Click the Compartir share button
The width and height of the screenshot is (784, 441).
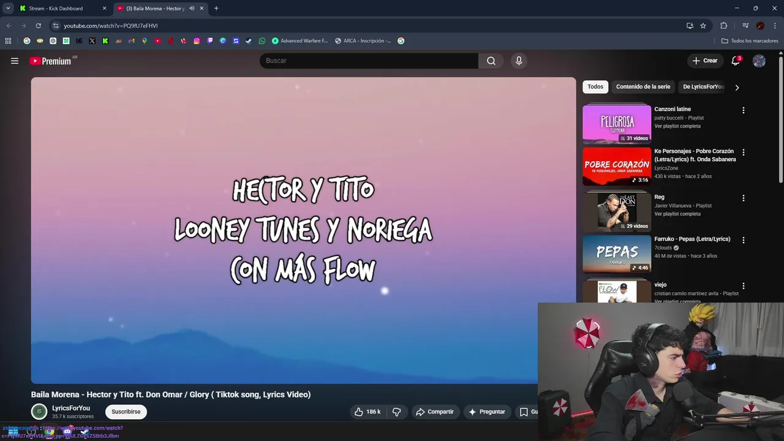(435, 412)
